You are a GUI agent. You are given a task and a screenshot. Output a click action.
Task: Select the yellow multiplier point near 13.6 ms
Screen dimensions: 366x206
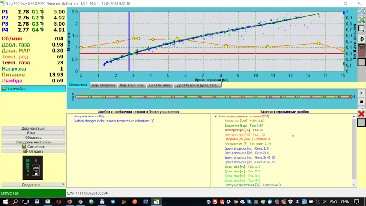click(319, 43)
